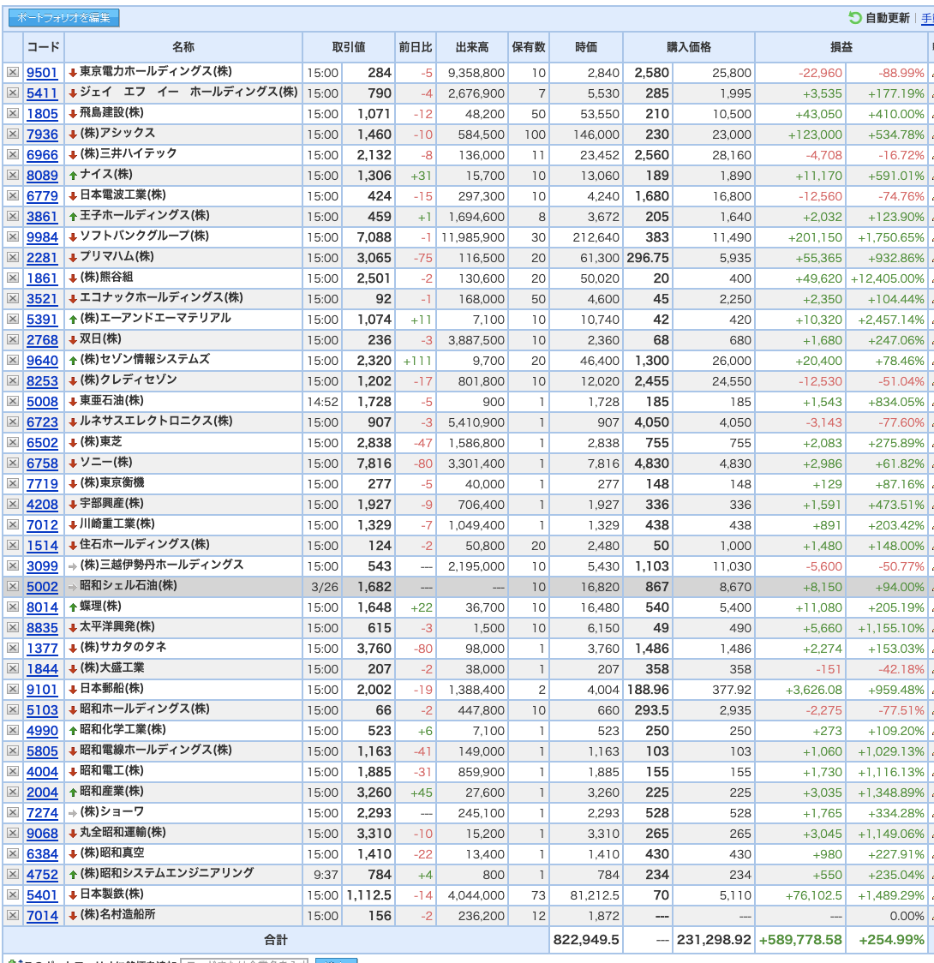Click total market value 822,949.5
The height and width of the screenshot is (963, 934).
tap(586, 940)
